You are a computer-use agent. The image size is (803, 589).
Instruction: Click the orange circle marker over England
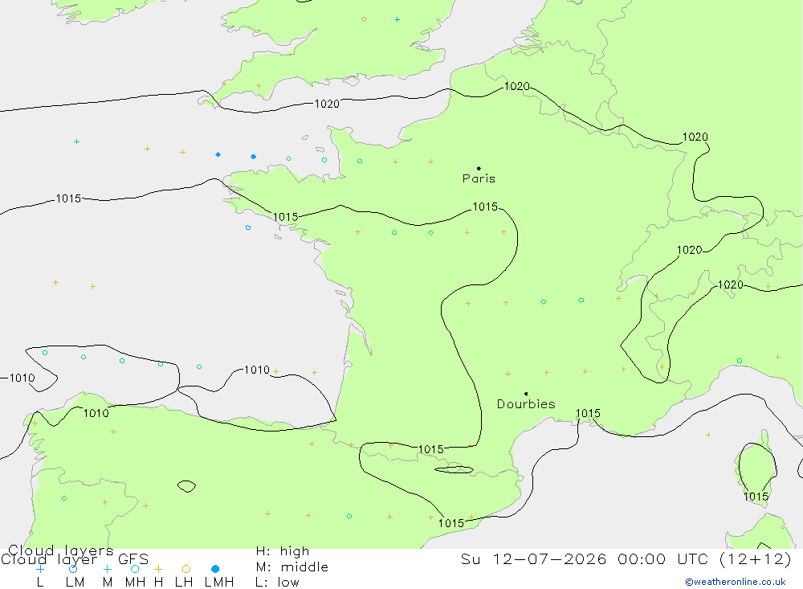point(364,19)
